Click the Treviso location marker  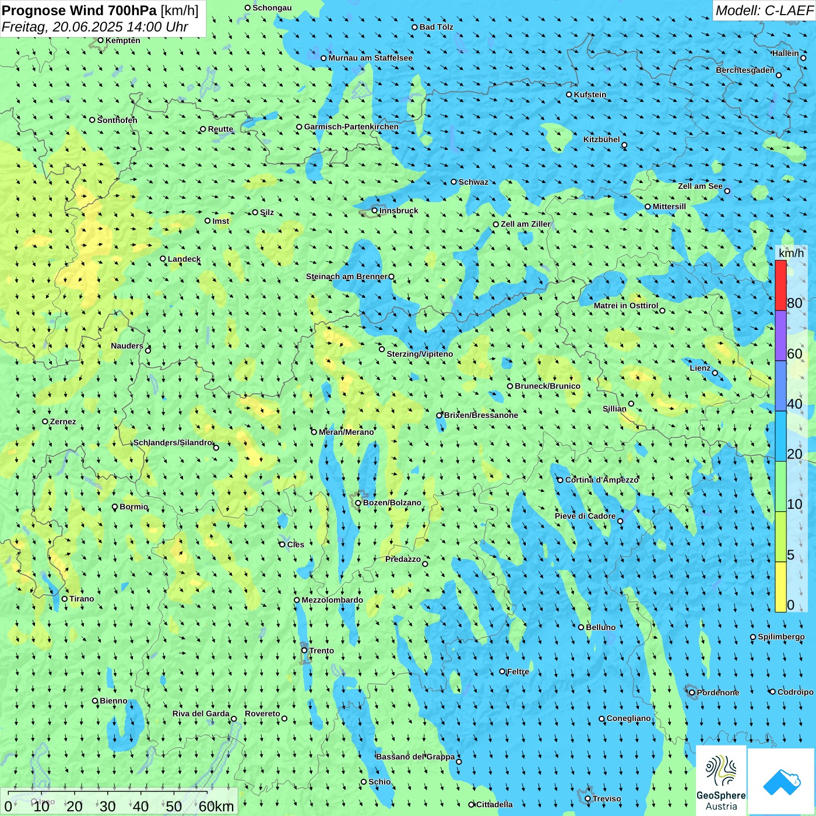tap(588, 799)
